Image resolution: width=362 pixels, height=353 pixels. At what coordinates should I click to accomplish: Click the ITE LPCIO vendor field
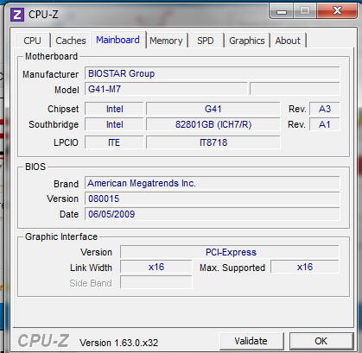pyautogui.click(x=114, y=142)
